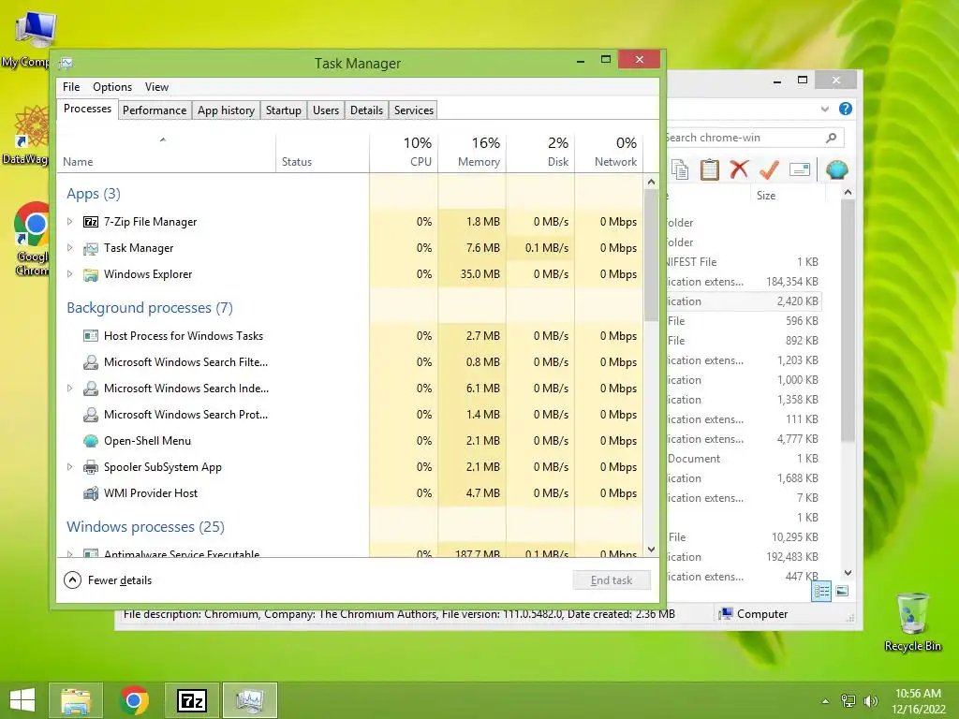
Task: Click the volume speaker tray icon
Action: pyautogui.click(x=871, y=701)
